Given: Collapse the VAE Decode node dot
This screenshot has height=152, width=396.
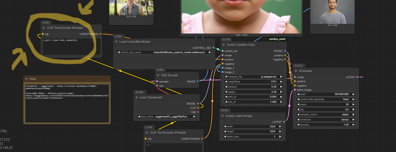Looking at the screenshot, I should pyautogui.click(x=158, y=75).
